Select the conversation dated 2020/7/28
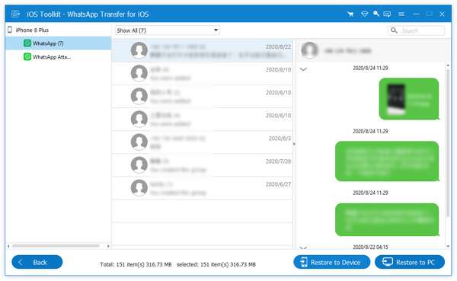This screenshot has height=281, width=457. (203, 165)
